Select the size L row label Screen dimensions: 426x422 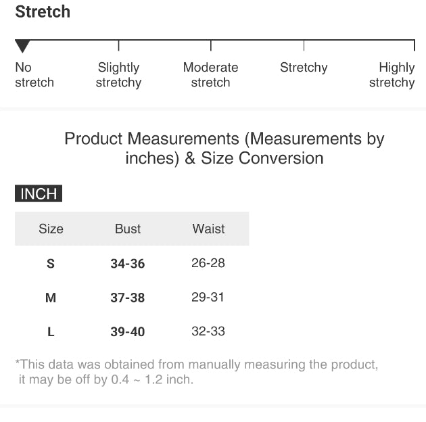click(x=51, y=332)
